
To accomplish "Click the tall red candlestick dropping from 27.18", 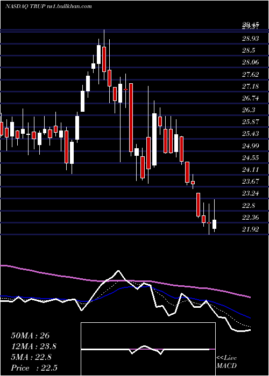I will tap(131, 118).
